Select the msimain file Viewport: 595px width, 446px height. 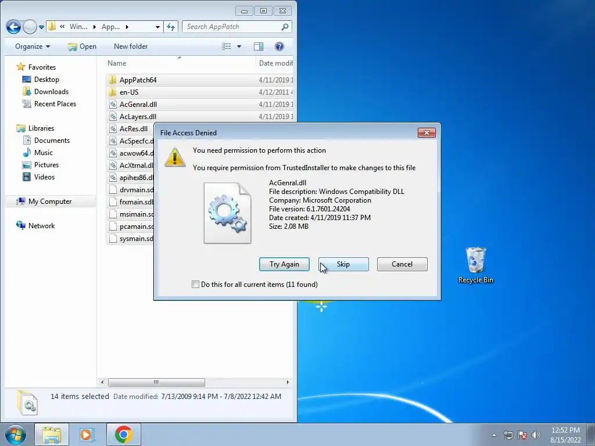pyautogui.click(x=131, y=214)
